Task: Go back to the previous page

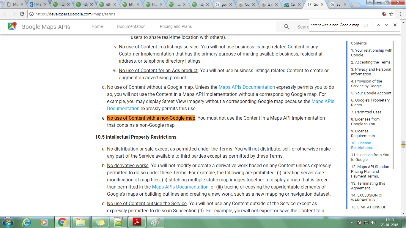Action: 5,14
